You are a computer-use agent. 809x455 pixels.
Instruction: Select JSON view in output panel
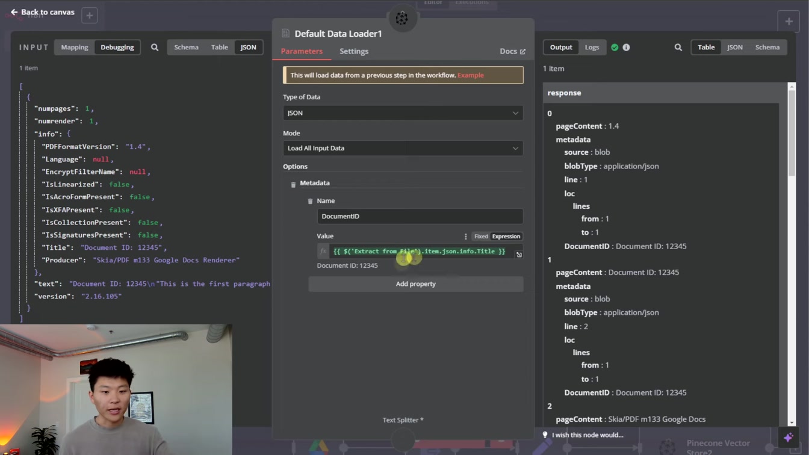coord(734,47)
